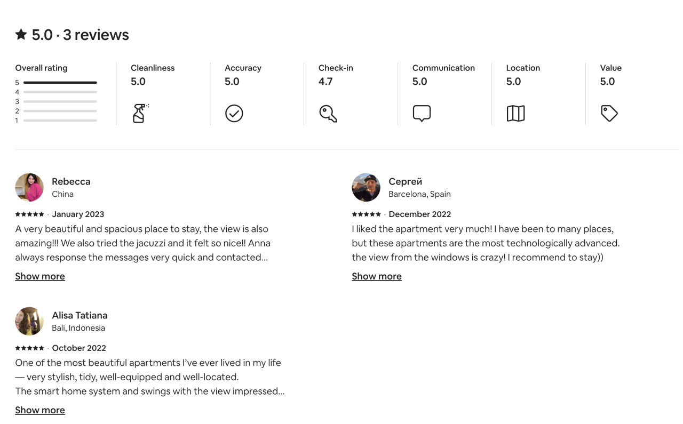683x424 pixels.
Task: Click the Value price tag icon
Action: click(x=609, y=113)
